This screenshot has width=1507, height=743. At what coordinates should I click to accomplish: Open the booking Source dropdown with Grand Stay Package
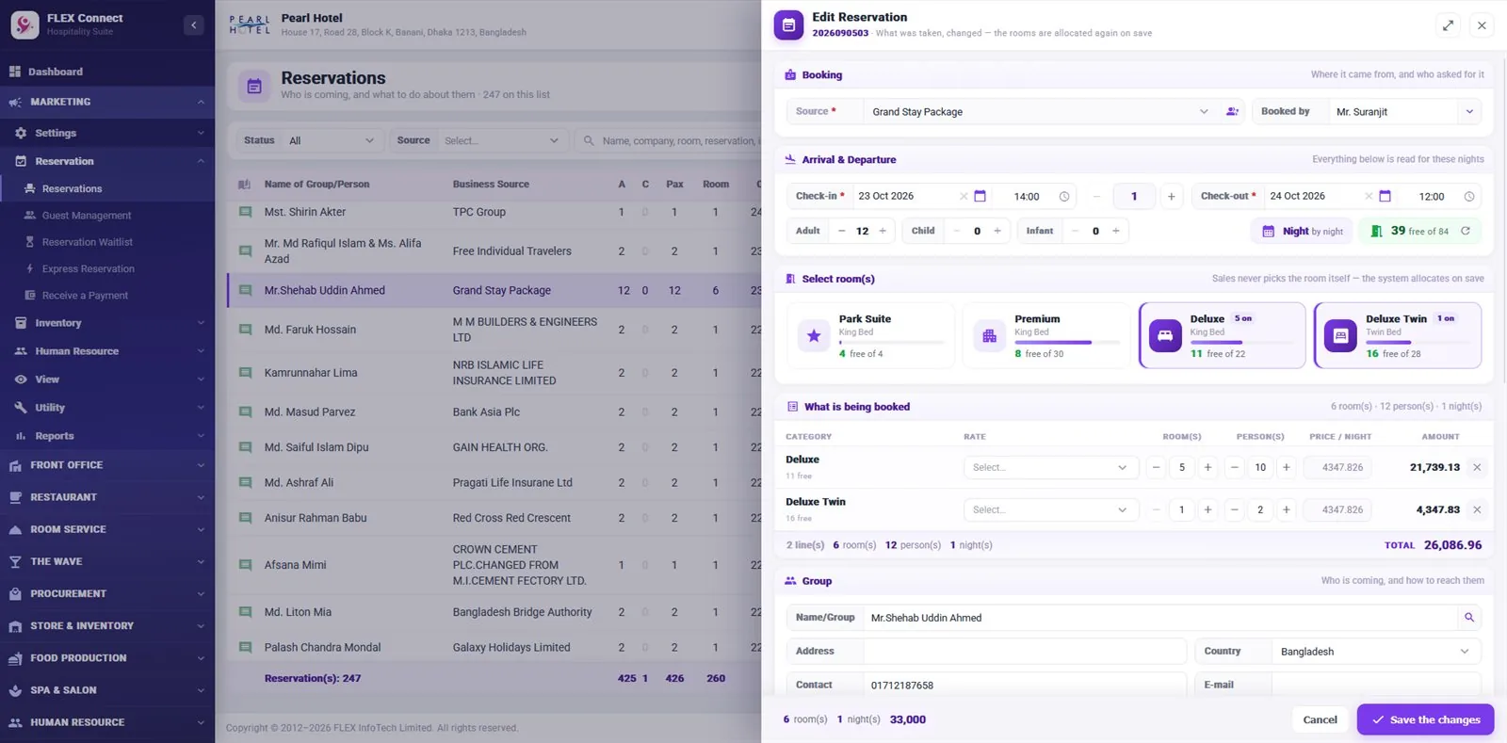[x=1039, y=111]
